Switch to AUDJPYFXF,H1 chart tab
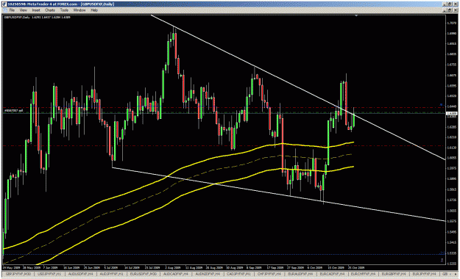460x279 pixels. [x=111, y=274]
